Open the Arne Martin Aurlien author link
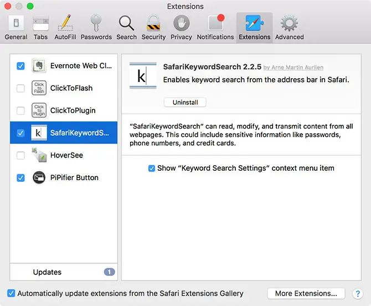The height and width of the screenshot is (306, 371). [x=293, y=68]
